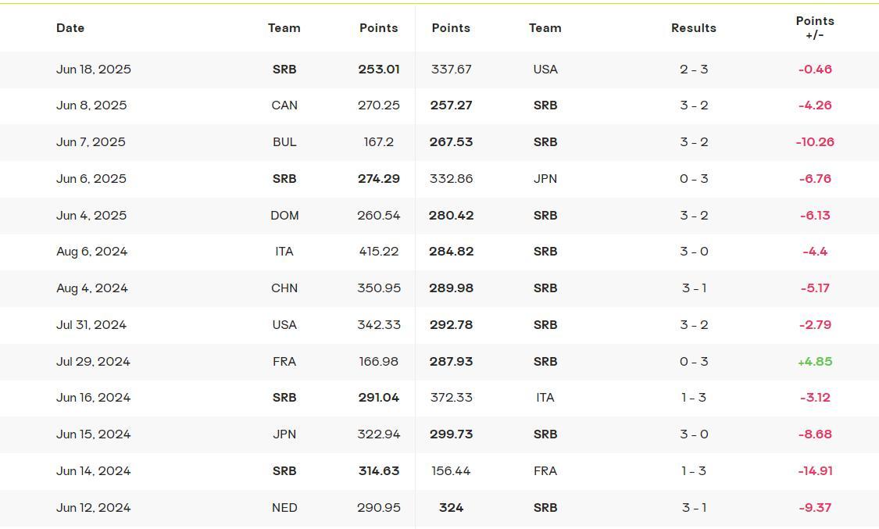Click USA in the Jul 31, 2024 row

[284, 325]
